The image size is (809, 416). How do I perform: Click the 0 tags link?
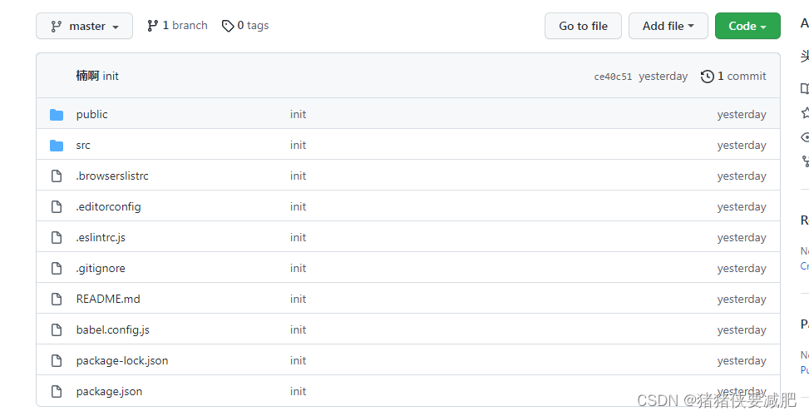coord(245,25)
